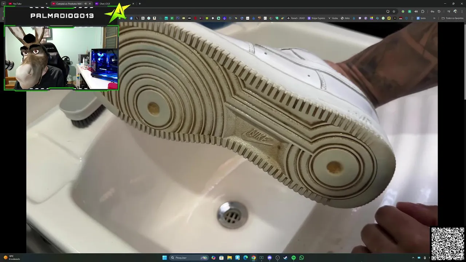Open the Stripe Express bookmark
466x262 pixels.
(x=316, y=18)
